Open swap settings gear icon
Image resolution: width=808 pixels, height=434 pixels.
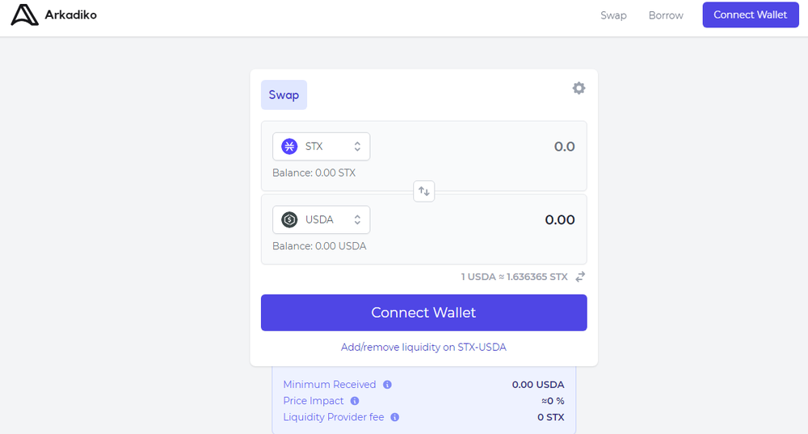[x=579, y=88]
